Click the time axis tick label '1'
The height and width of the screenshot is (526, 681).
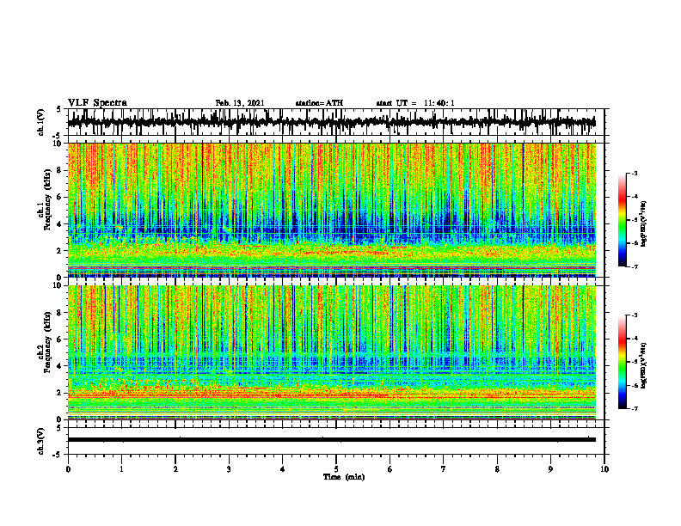pyautogui.click(x=121, y=469)
